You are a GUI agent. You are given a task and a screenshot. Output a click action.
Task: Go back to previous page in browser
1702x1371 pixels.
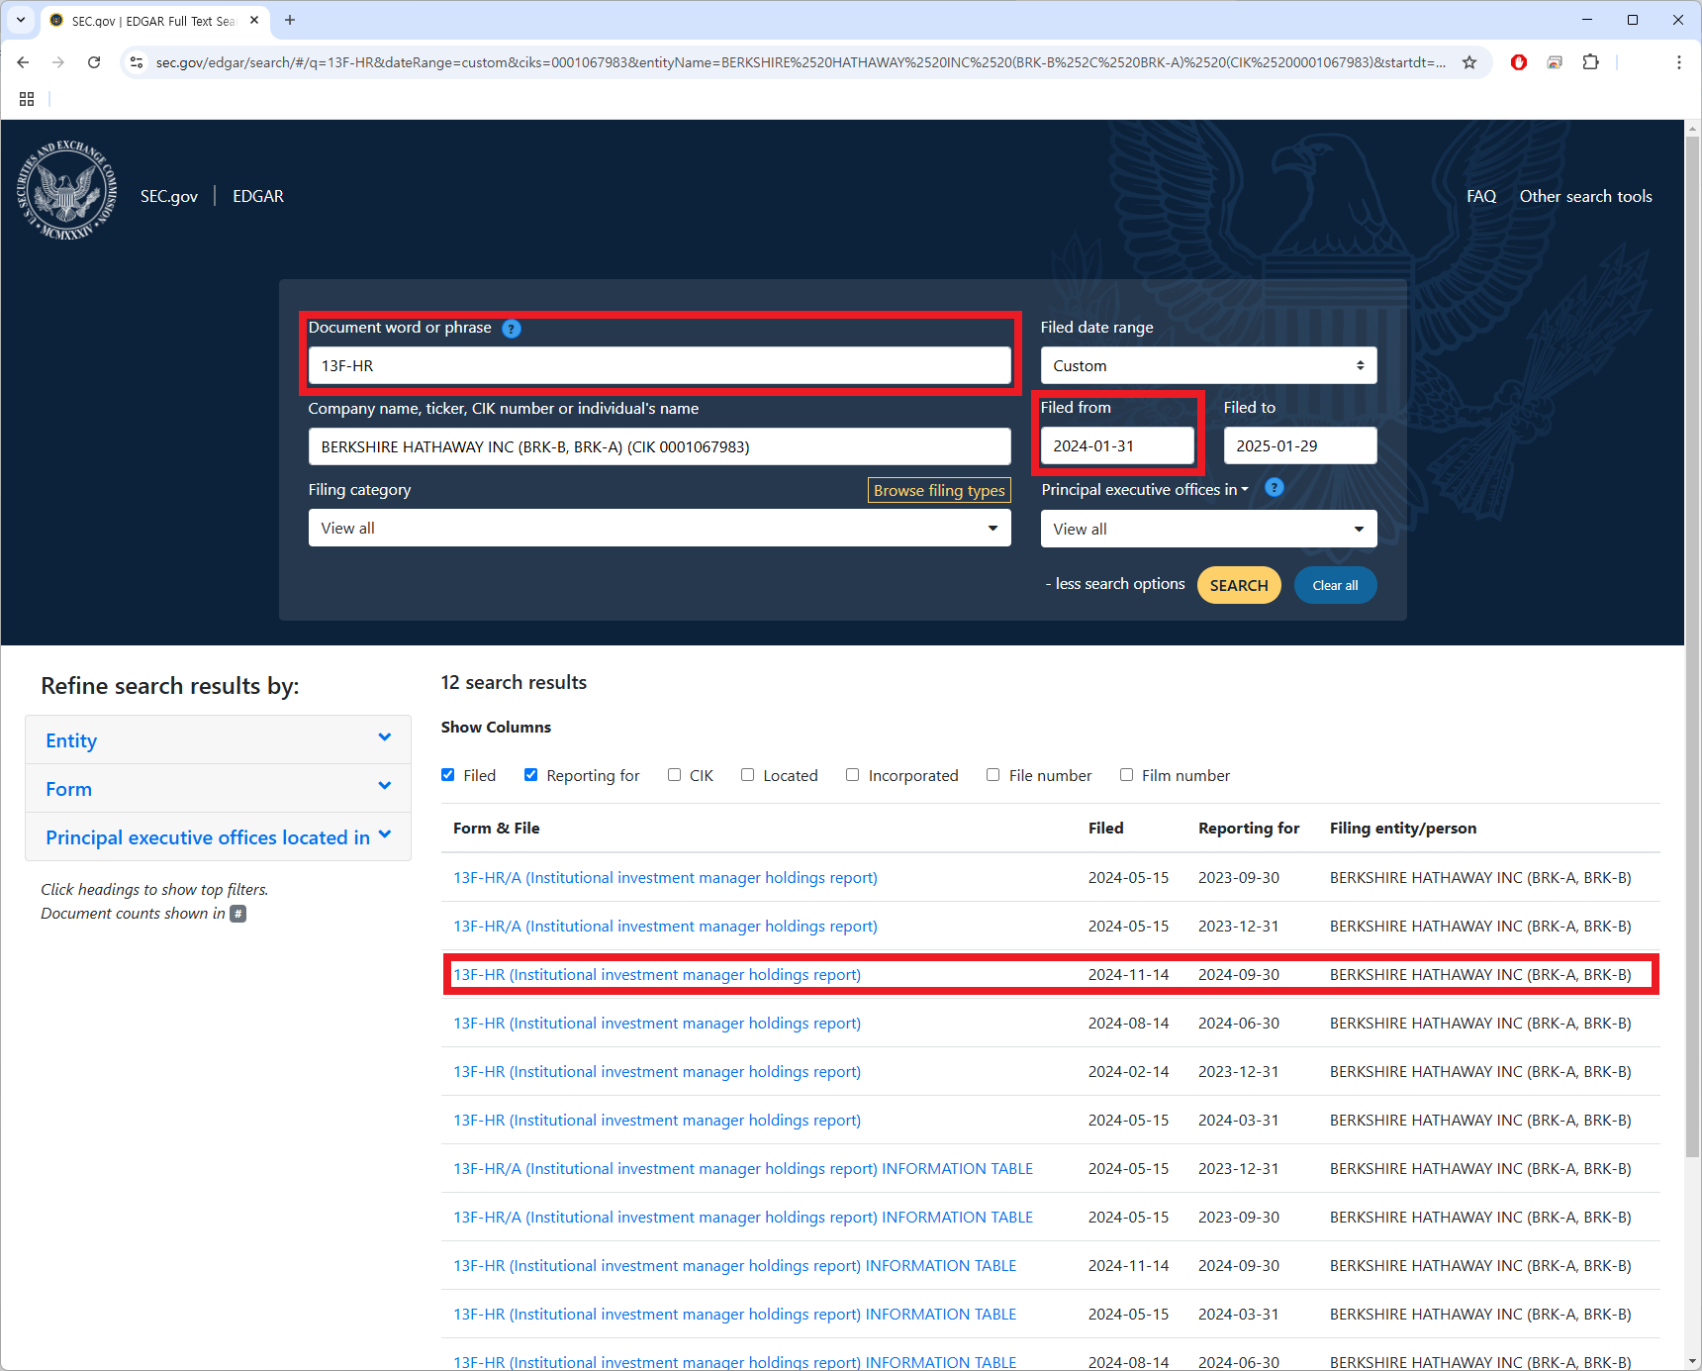point(23,62)
